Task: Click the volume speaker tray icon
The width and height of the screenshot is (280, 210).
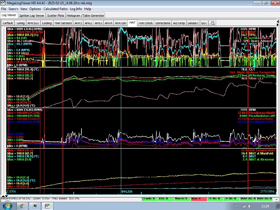Action: pos(250,206)
